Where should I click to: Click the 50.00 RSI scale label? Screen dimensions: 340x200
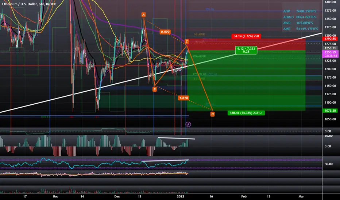(328, 164)
